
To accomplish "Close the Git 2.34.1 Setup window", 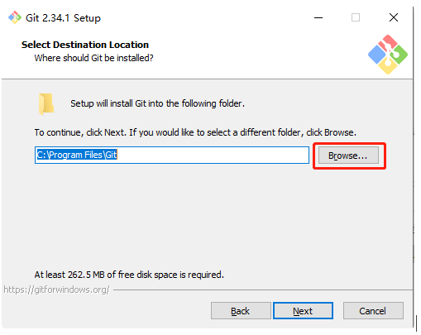I will point(394,17).
